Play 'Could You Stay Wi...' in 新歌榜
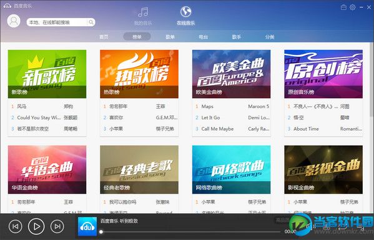The image size is (374, 240). click(x=39, y=117)
